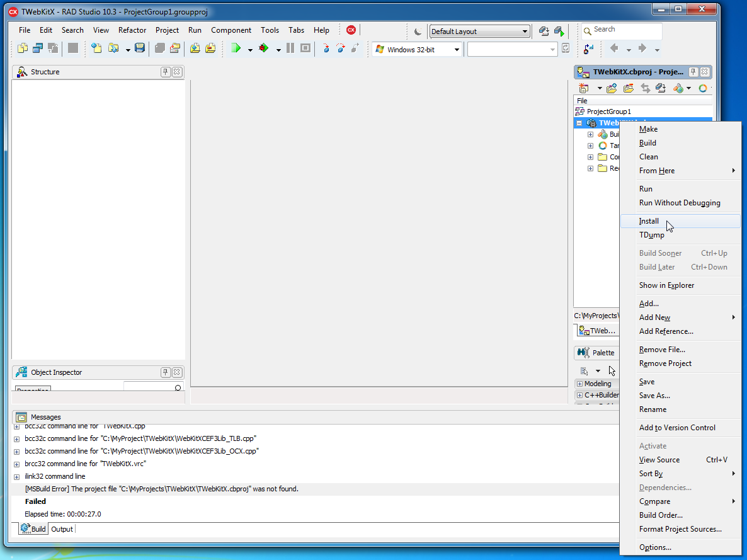The height and width of the screenshot is (560, 747).
Task: Save file using the floppy disk icon
Action: [140, 48]
